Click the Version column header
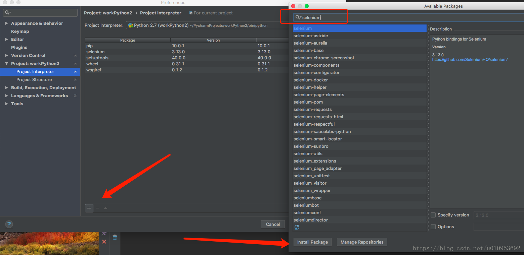The image size is (524, 255). [213, 40]
